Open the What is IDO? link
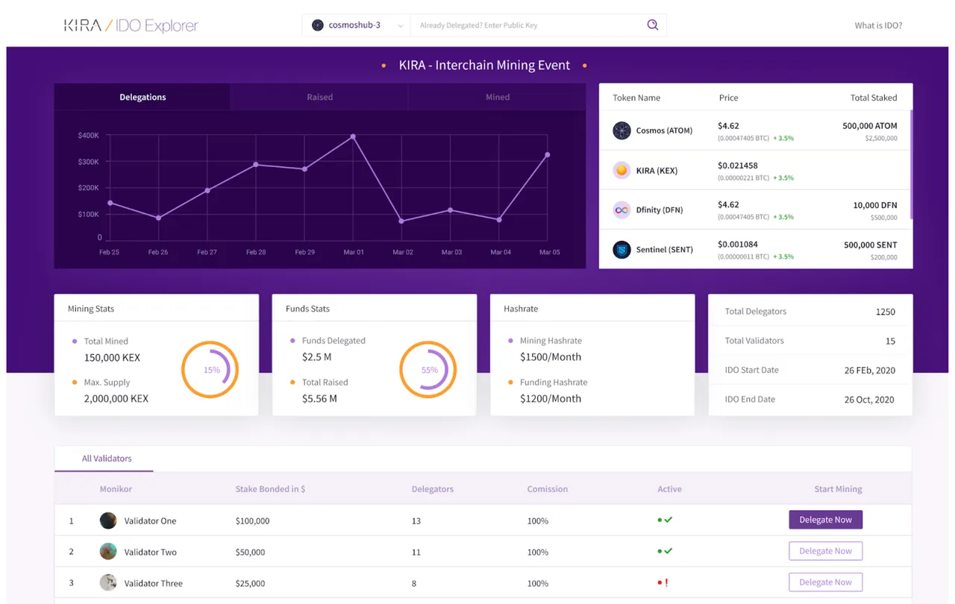This screenshot has width=955, height=604. (878, 25)
